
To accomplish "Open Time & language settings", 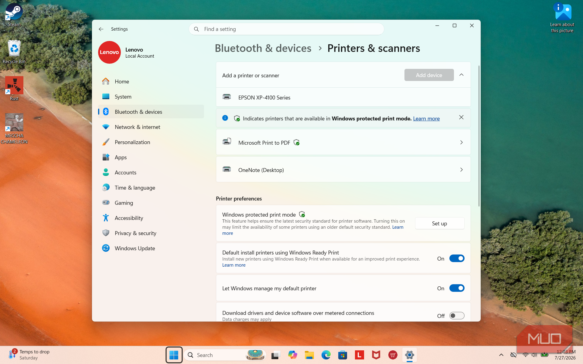I will (x=151, y=187).
